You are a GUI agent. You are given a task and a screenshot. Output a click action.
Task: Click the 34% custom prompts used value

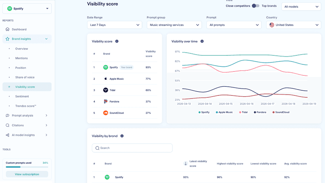[45, 163]
